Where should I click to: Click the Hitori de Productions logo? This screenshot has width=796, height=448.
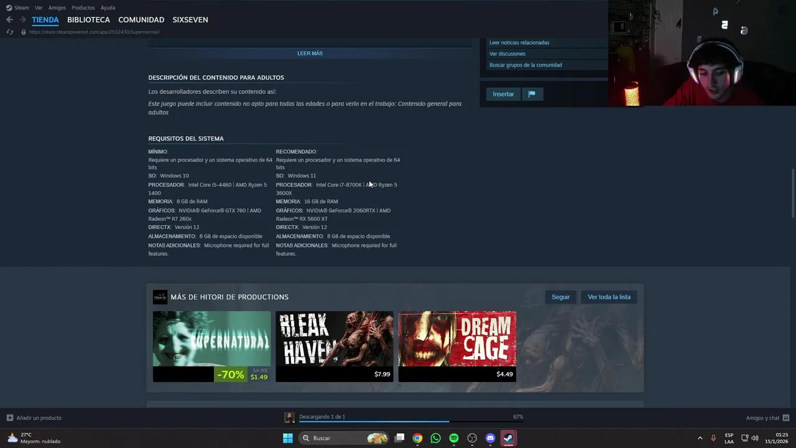(x=160, y=297)
